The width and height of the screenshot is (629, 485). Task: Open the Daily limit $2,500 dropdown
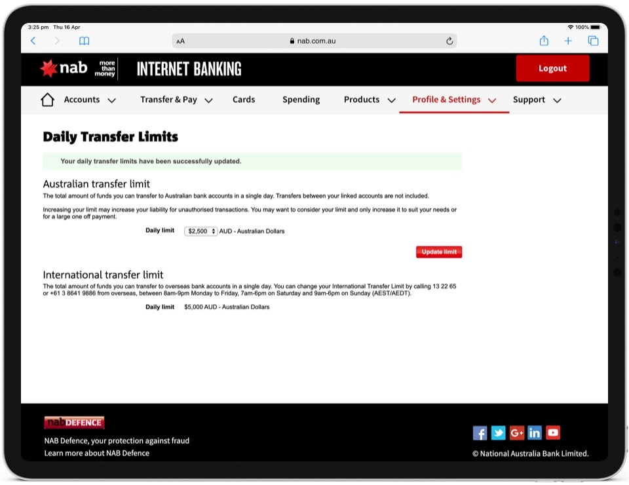click(200, 231)
